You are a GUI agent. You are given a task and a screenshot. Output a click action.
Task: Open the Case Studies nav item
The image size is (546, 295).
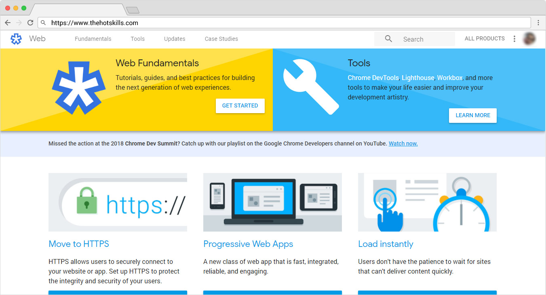tap(221, 39)
